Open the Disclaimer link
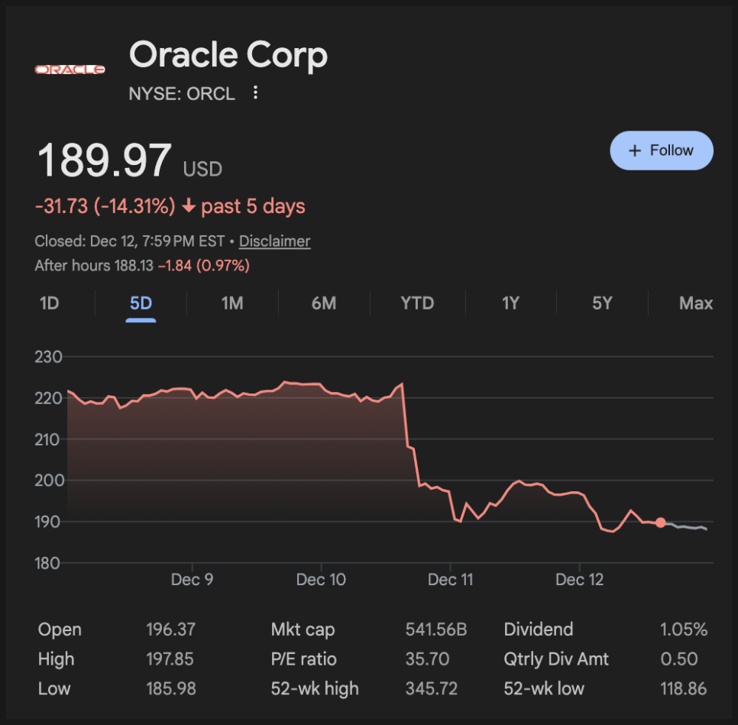This screenshot has height=725, width=738. coord(274,241)
